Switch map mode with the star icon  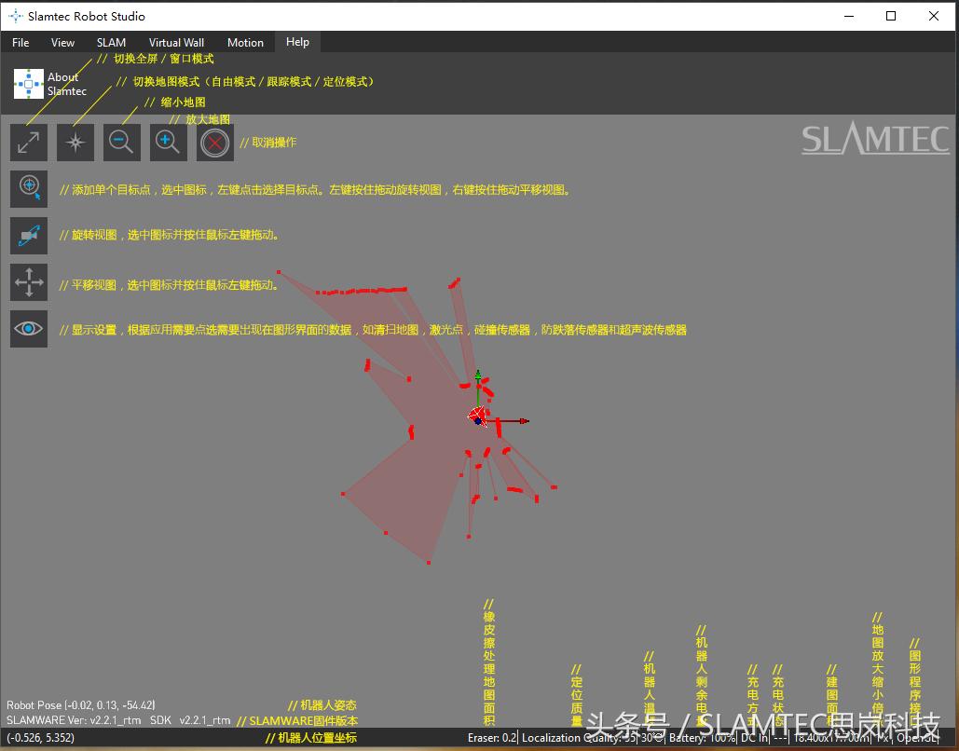click(75, 143)
